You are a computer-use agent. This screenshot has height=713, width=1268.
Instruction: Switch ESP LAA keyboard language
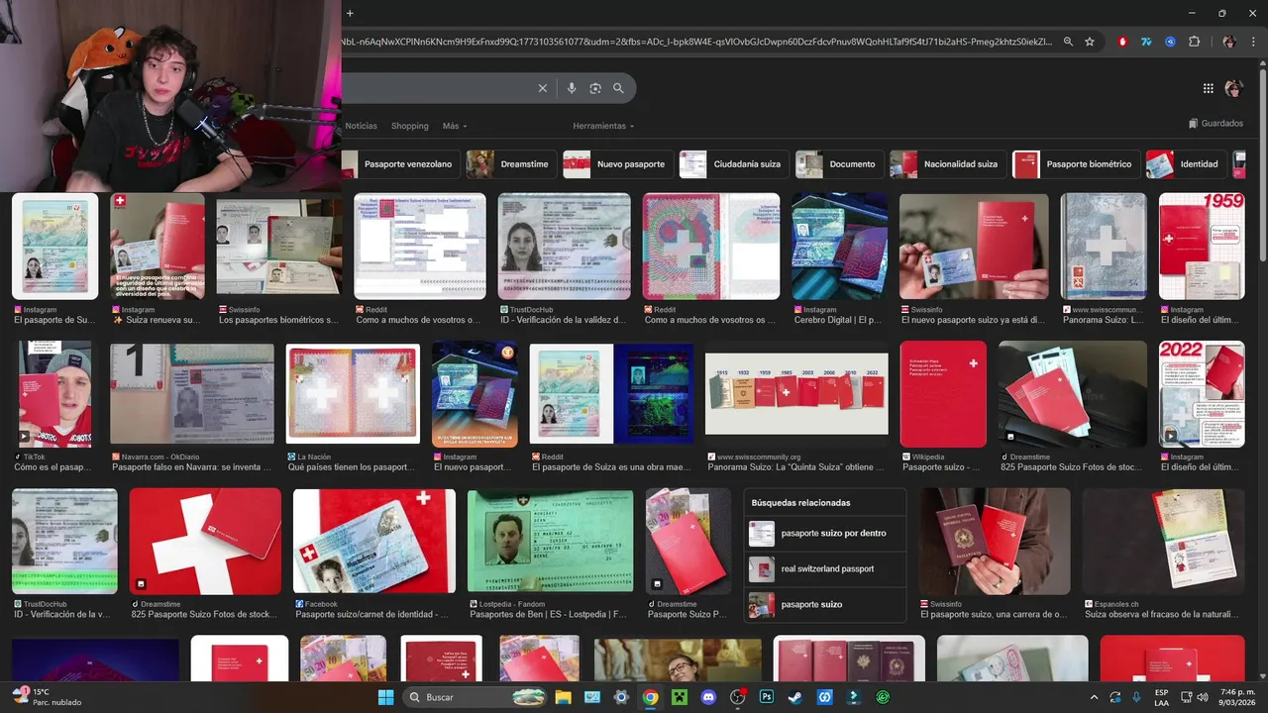point(1161,697)
